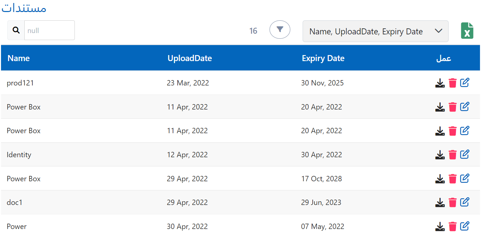This screenshot has width=481, height=237.
Task: Delete the Power Box uploaded 29 Apr, 2022
Action: 453,179
